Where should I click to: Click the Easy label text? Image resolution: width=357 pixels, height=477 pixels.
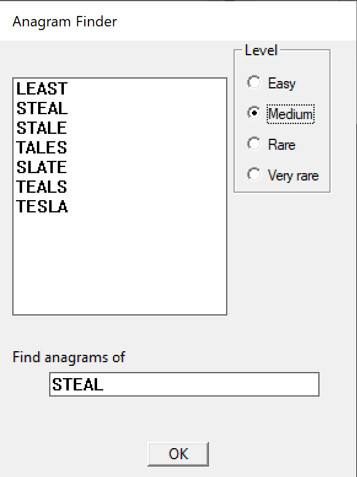pyautogui.click(x=282, y=83)
